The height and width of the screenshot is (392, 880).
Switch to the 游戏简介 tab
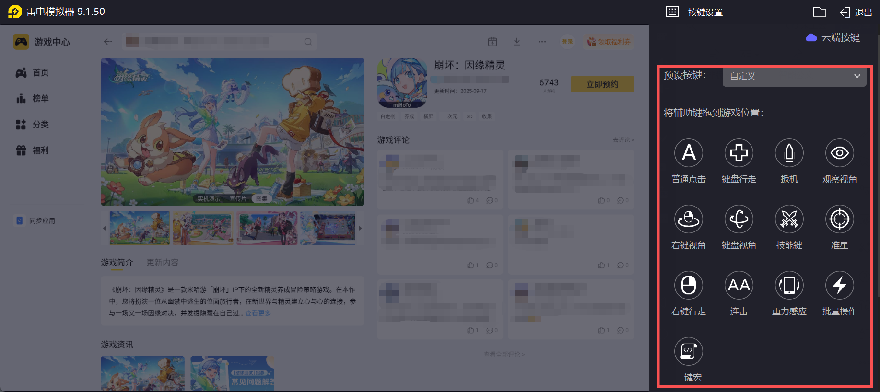tap(117, 263)
